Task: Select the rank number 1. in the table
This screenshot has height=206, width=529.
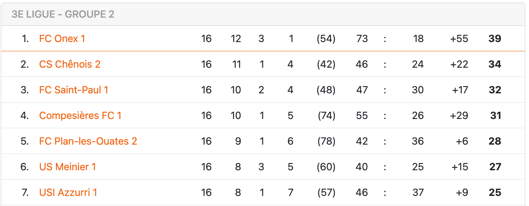Action: pos(25,39)
